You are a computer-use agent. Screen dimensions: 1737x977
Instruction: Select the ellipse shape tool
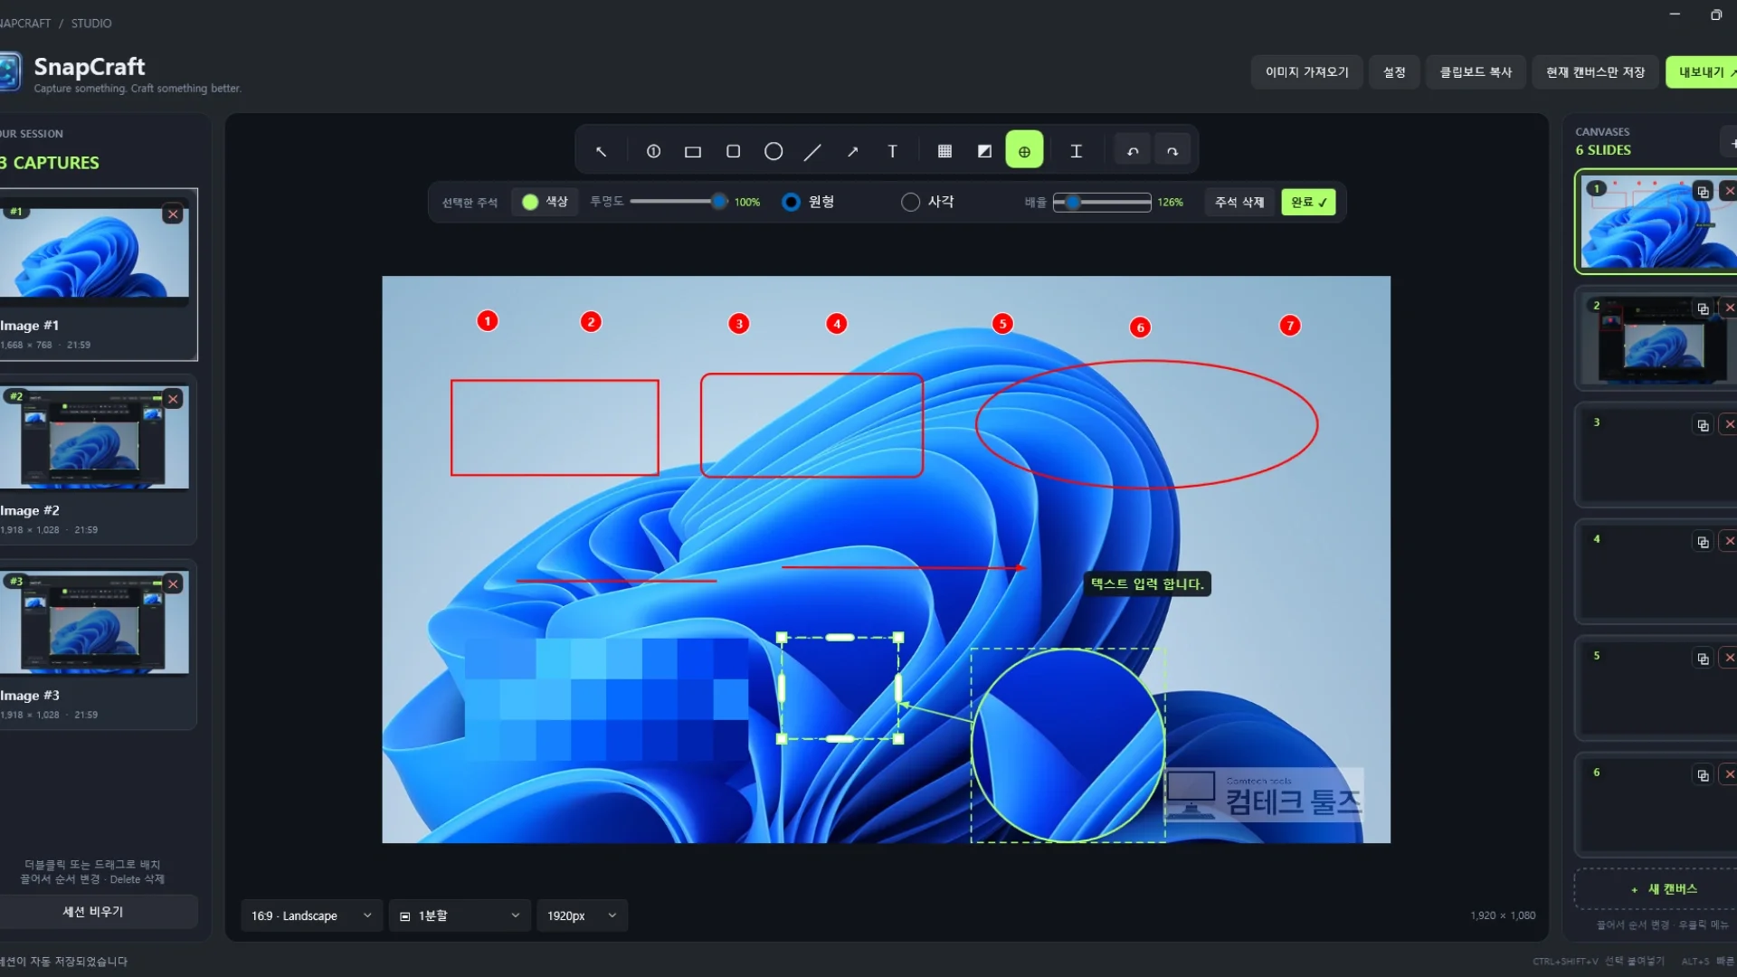click(x=774, y=151)
